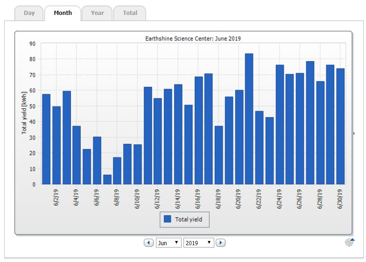The height and width of the screenshot is (262, 366).
Task: Switch to the Day tab
Action: click(x=29, y=13)
